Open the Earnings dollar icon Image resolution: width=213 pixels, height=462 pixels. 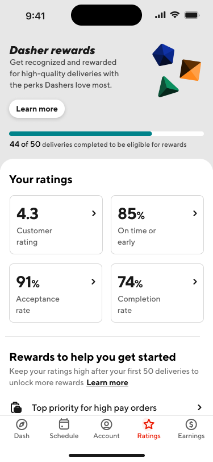(191, 424)
